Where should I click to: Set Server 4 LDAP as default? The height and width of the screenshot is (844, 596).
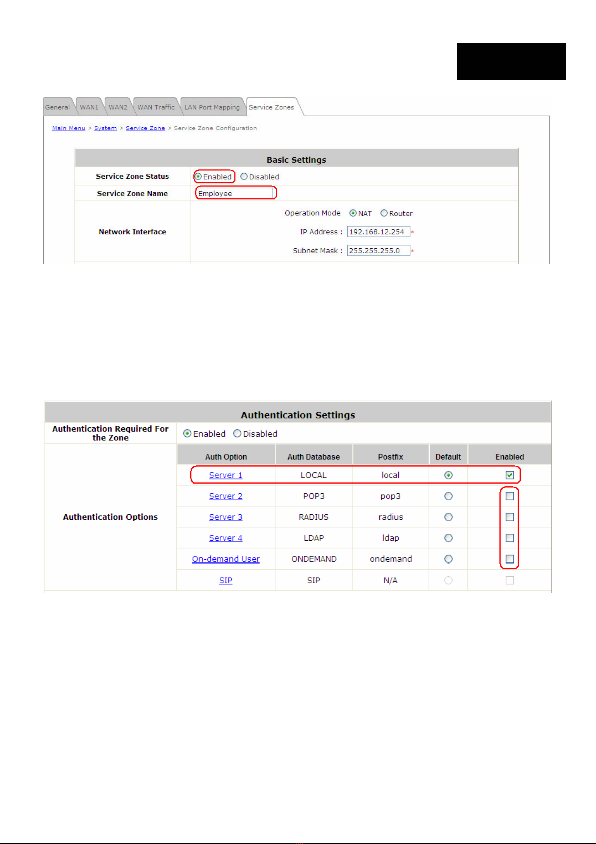tap(448, 538)
